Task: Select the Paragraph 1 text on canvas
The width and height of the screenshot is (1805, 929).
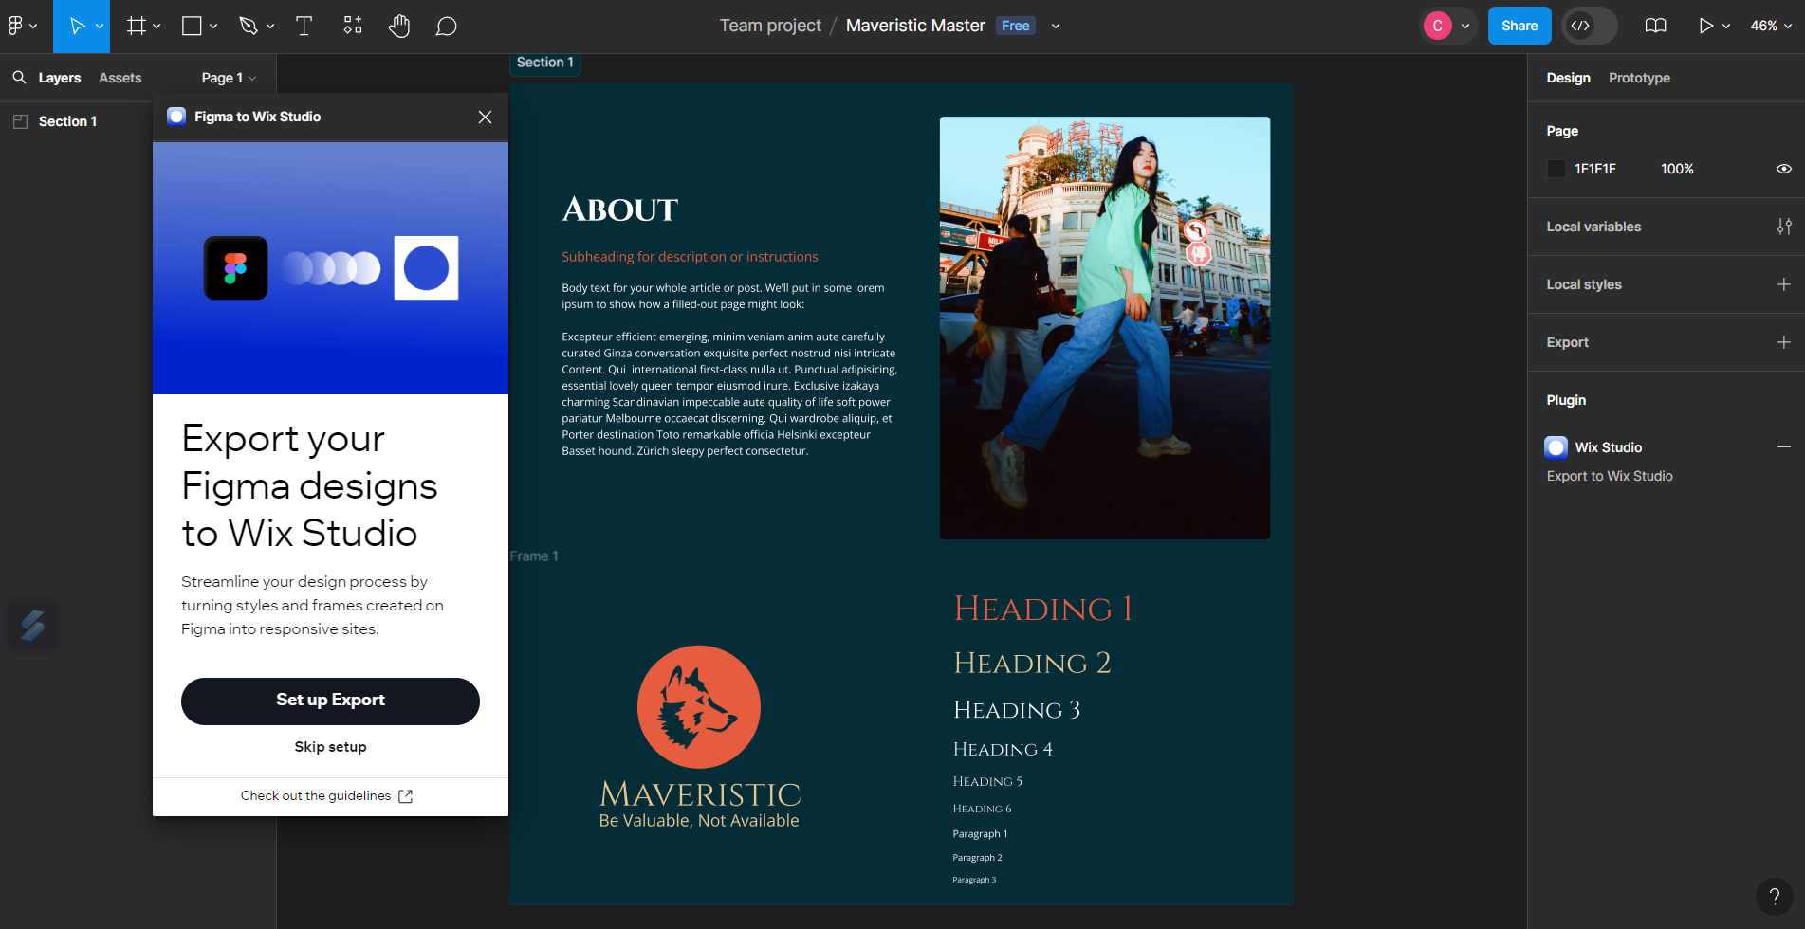Action: point(980,834)
